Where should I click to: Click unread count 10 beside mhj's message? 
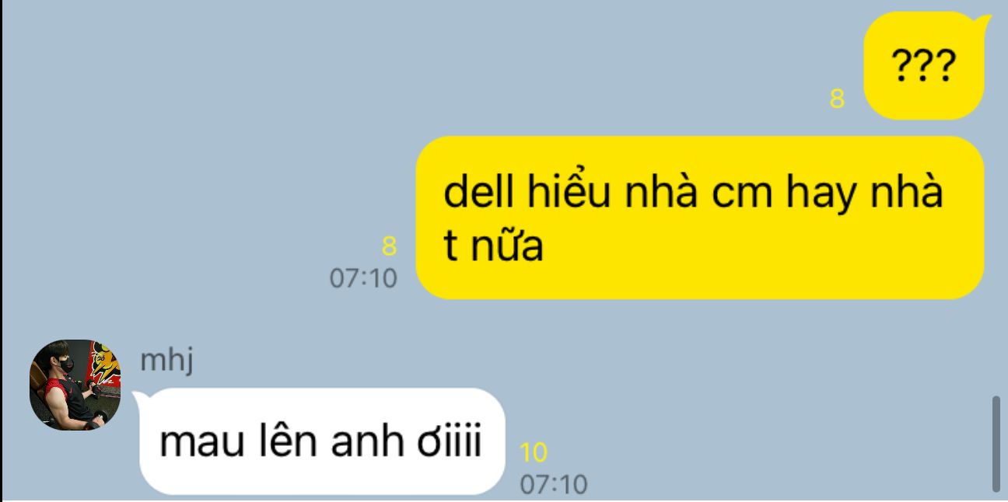[533, 451]
